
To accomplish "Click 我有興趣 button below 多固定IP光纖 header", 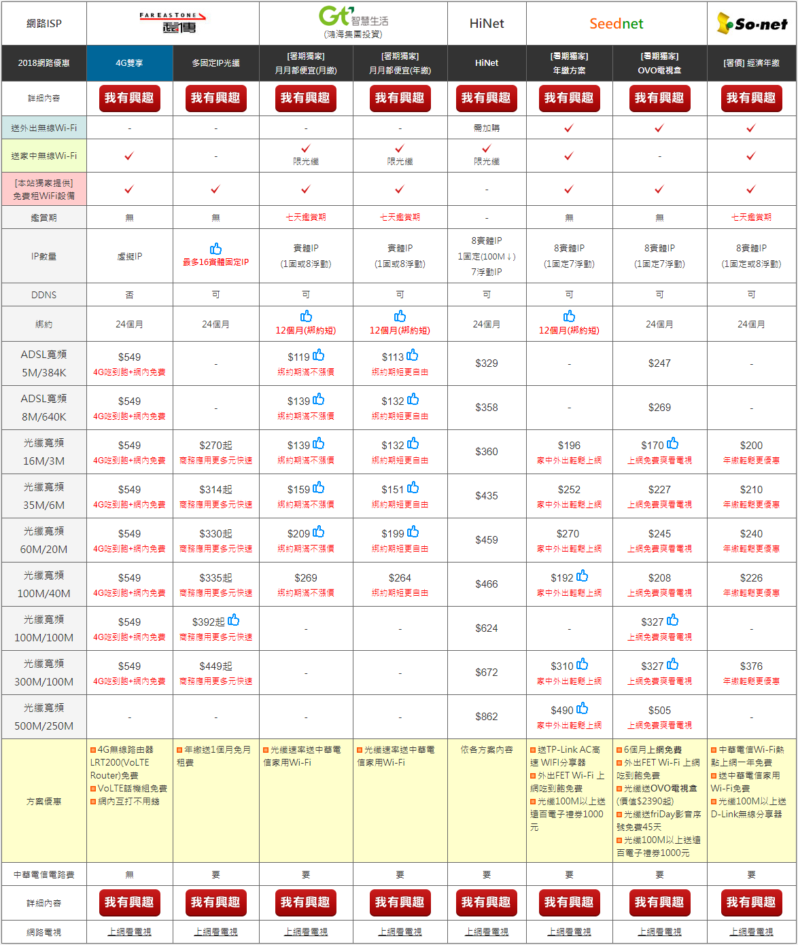I will pos(215,99).
